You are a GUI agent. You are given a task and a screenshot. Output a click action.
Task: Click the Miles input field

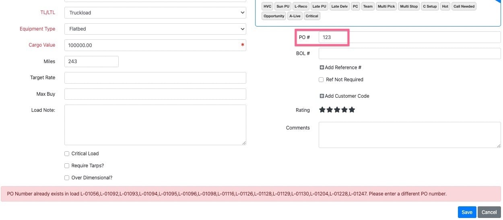coord(91,61)
